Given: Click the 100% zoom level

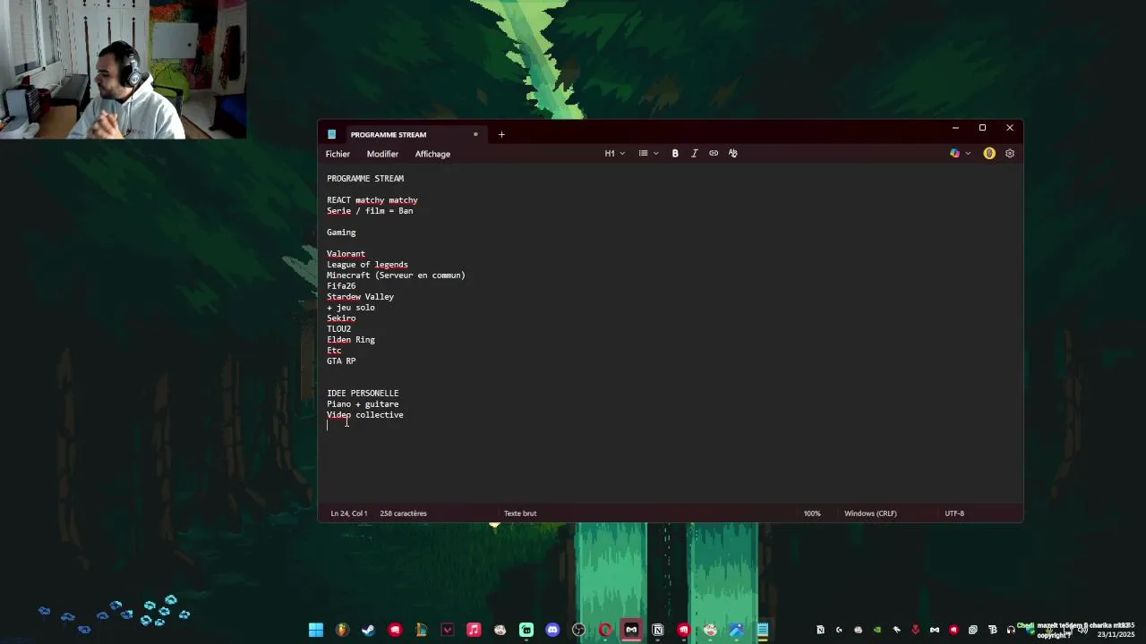Looking at the screenshot, I should (812, 513).
